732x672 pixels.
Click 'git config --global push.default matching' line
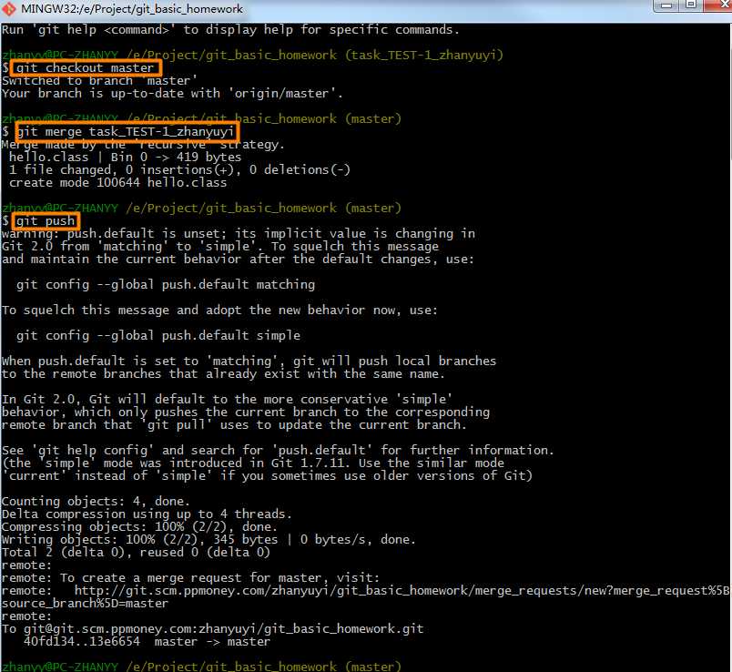(166, 284)
